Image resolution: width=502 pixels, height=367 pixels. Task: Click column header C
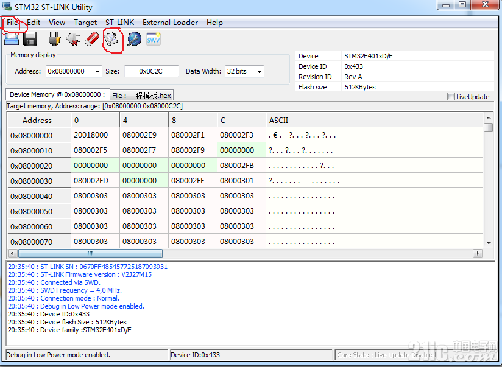point(241,120)
